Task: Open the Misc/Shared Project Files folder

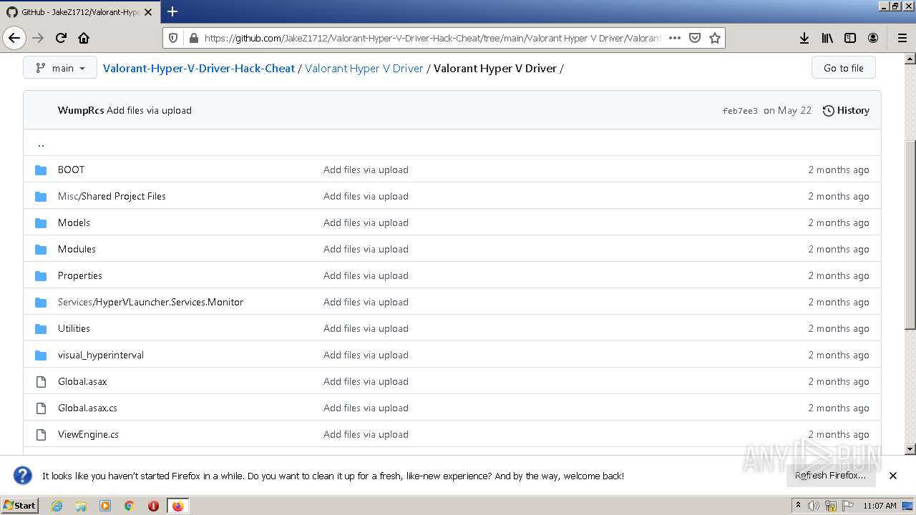Action: click(x=112, y=196)
